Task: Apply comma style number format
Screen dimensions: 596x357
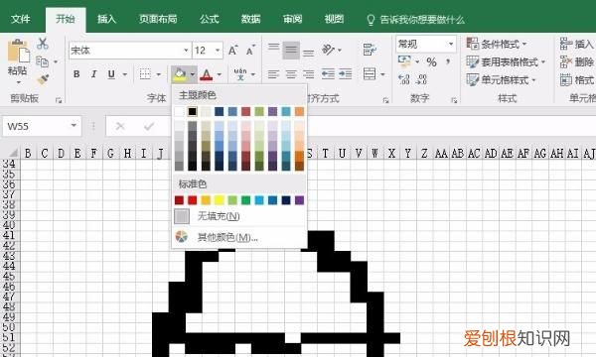Action: click(x=449, y=61)
